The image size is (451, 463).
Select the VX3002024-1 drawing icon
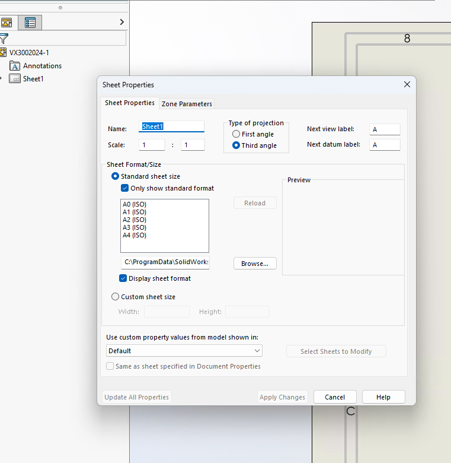3,53
